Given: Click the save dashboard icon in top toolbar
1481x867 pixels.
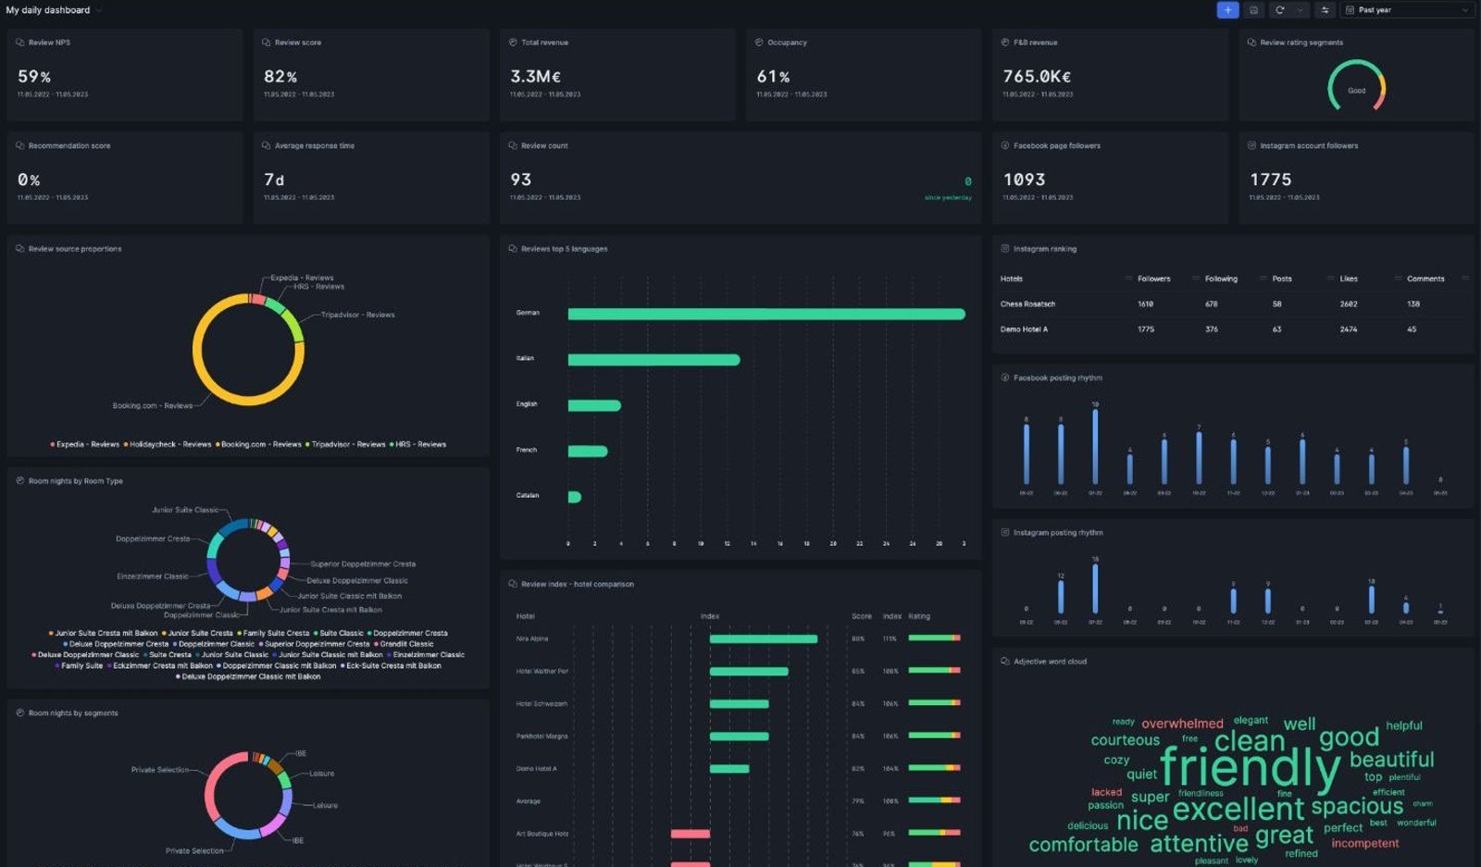Looking at the screenshot, I should [1254, 10].
